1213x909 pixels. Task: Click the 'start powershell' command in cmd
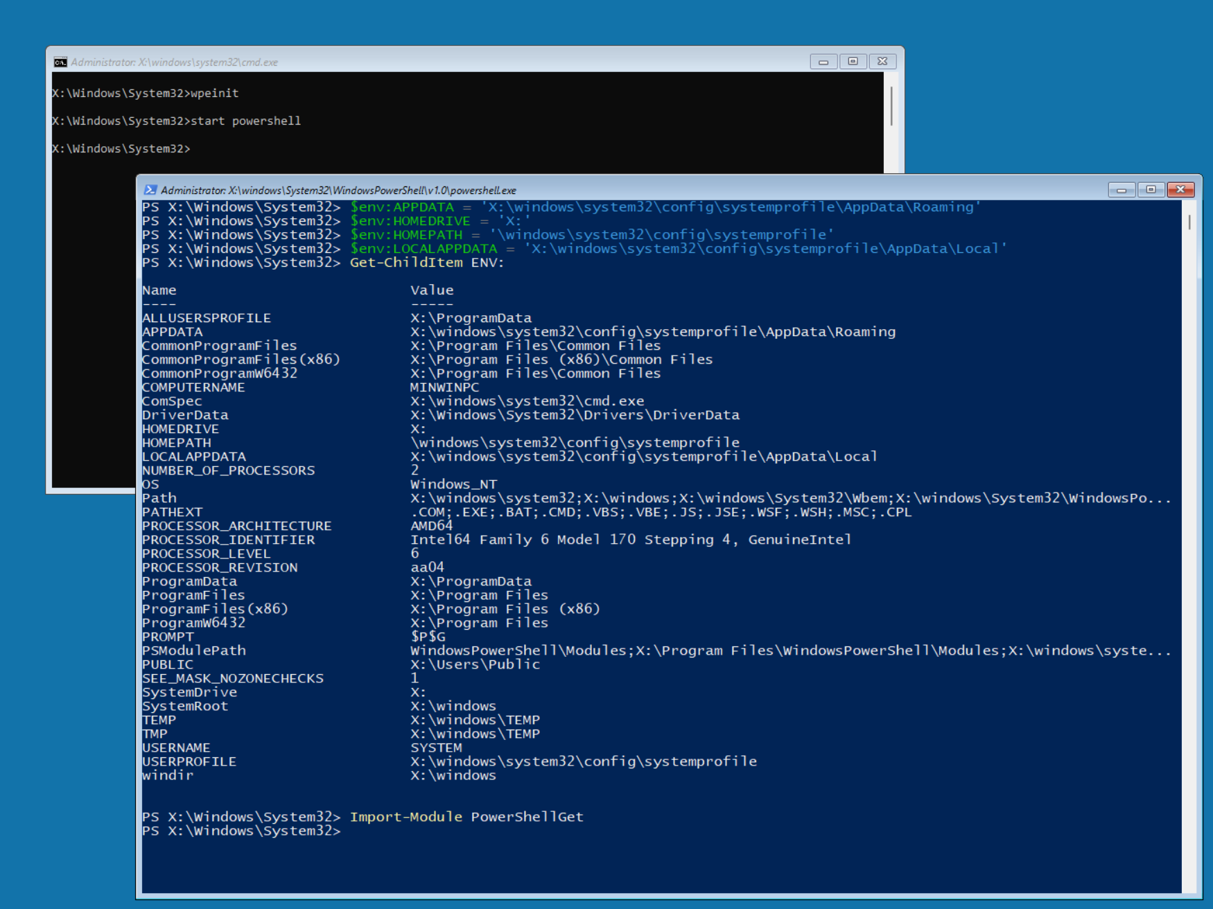tap(245, 121)
